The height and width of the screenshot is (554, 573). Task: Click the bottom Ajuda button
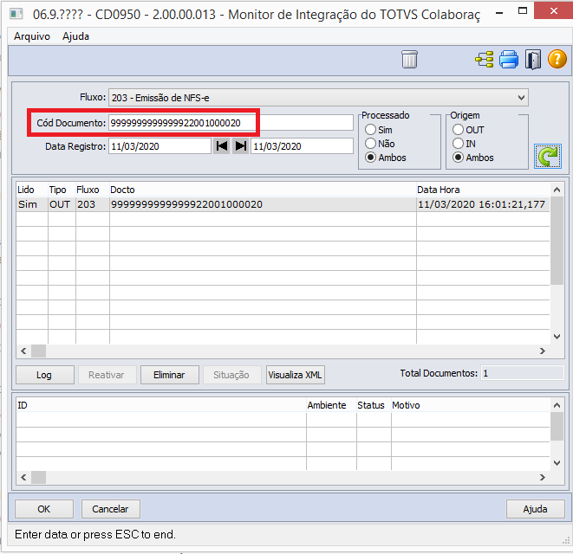tap(535, 509)
